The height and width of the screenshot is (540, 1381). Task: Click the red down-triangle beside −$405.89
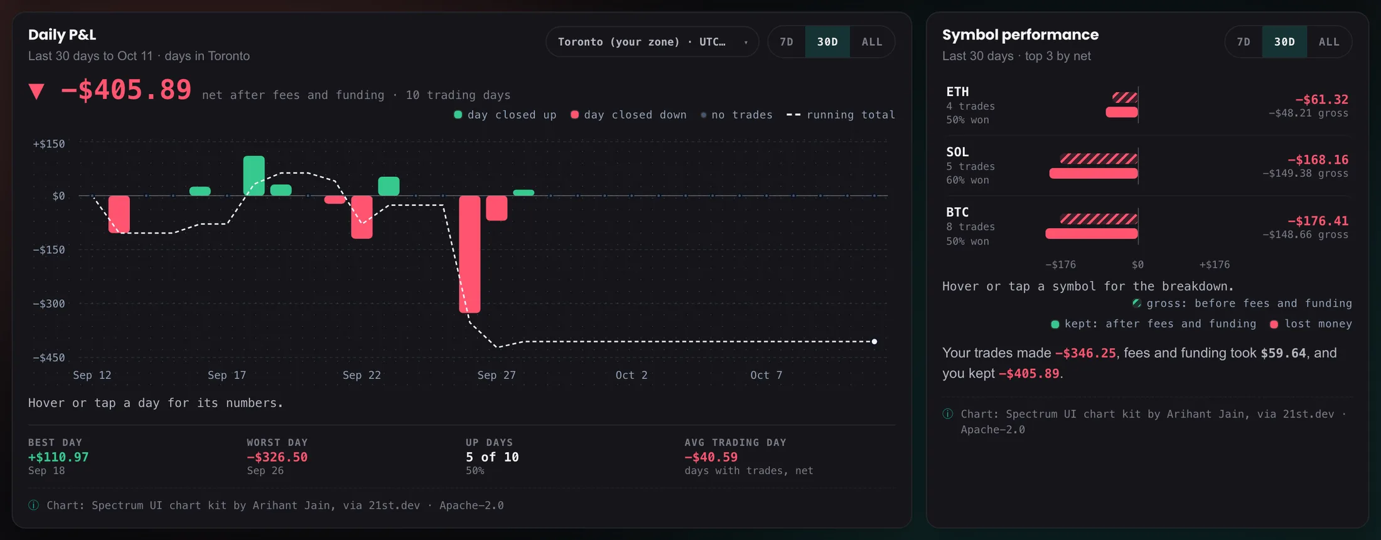(x=36, y=92)
